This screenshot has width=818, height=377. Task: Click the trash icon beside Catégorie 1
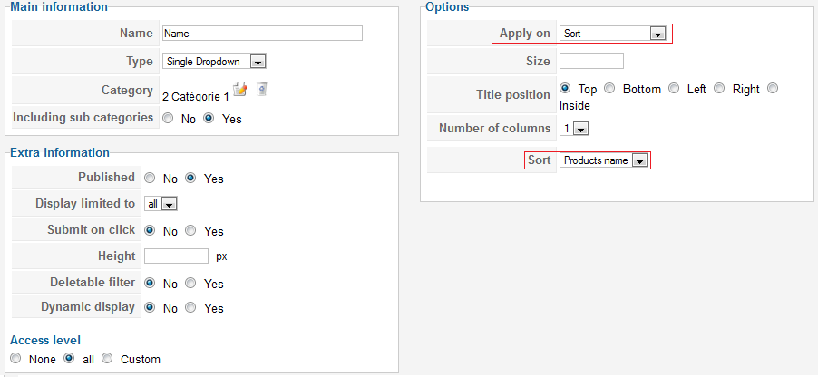[262, 89]
